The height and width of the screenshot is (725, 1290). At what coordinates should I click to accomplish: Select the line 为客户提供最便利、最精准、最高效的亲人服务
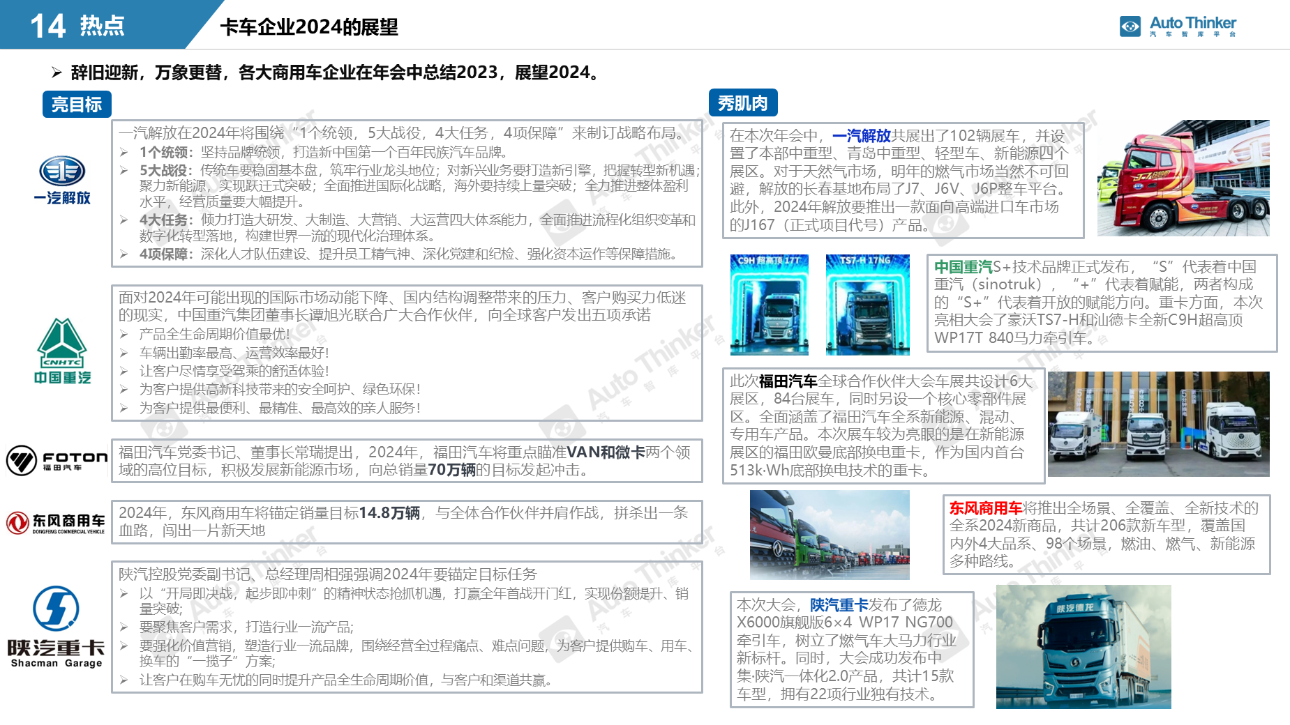[x=280, y=408]
